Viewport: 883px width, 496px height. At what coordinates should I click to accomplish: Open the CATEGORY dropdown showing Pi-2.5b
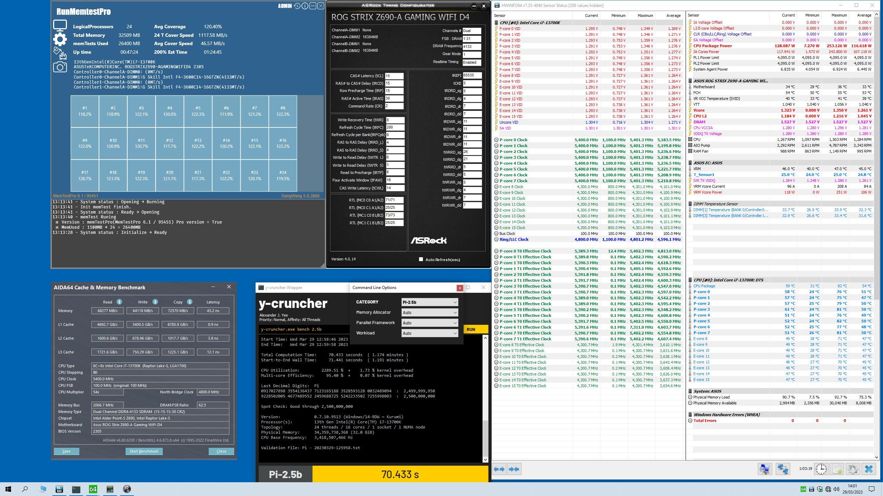point(429,302)
